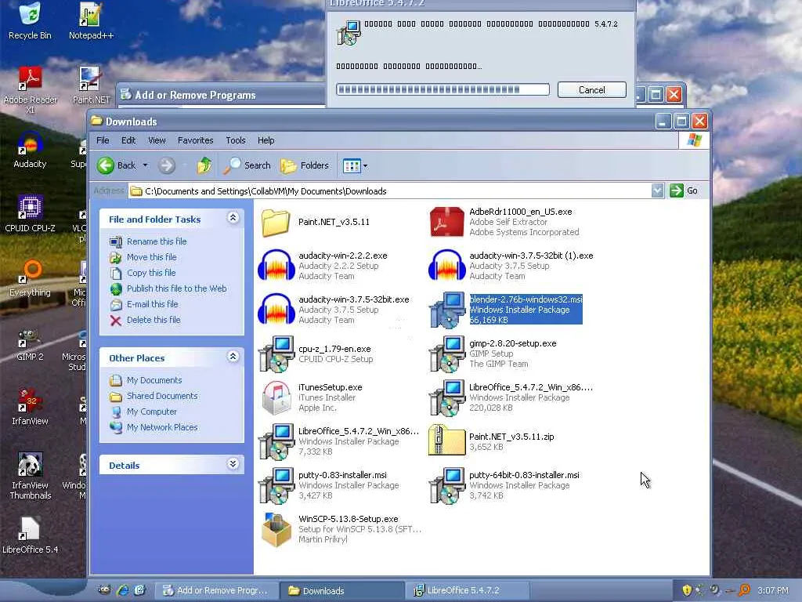Image resolution: width=802 pixels, height=602 pixels.
Task: Click Rename this file link
Action: click(x=157, y=241)
